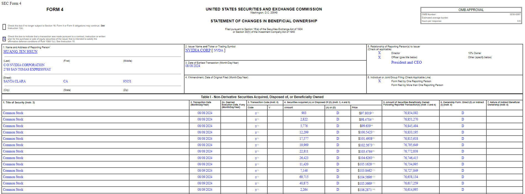Select the amount 12,299
The image size is (525, 194).
point(304,132)
